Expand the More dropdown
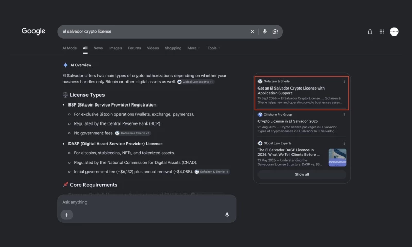 tap(194, 48)
